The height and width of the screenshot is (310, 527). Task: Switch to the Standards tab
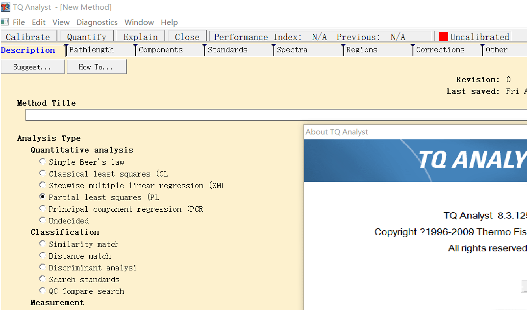(227, 50)
